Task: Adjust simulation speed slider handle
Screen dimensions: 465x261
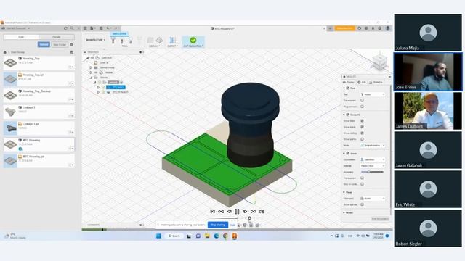Action: [x=250, y=218]
